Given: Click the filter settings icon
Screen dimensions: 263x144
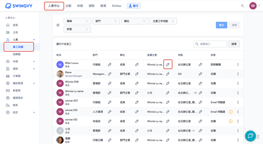Looking at the screenshot, I should 58,25.
